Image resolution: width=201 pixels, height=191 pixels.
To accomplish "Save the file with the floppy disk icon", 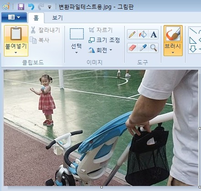I will 21,7.
